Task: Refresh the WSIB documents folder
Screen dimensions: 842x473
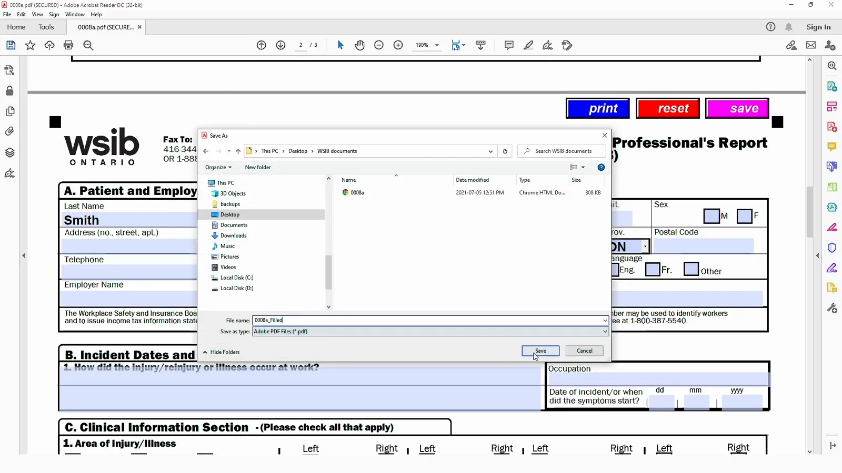Action: click(505, 151)
